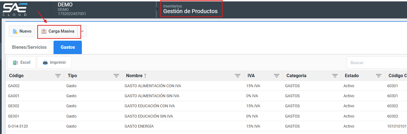This screenshot has width=407, height=134.
Task: Expand the Carga Masiva dropdown arrow
Action: tap(82, 31)
